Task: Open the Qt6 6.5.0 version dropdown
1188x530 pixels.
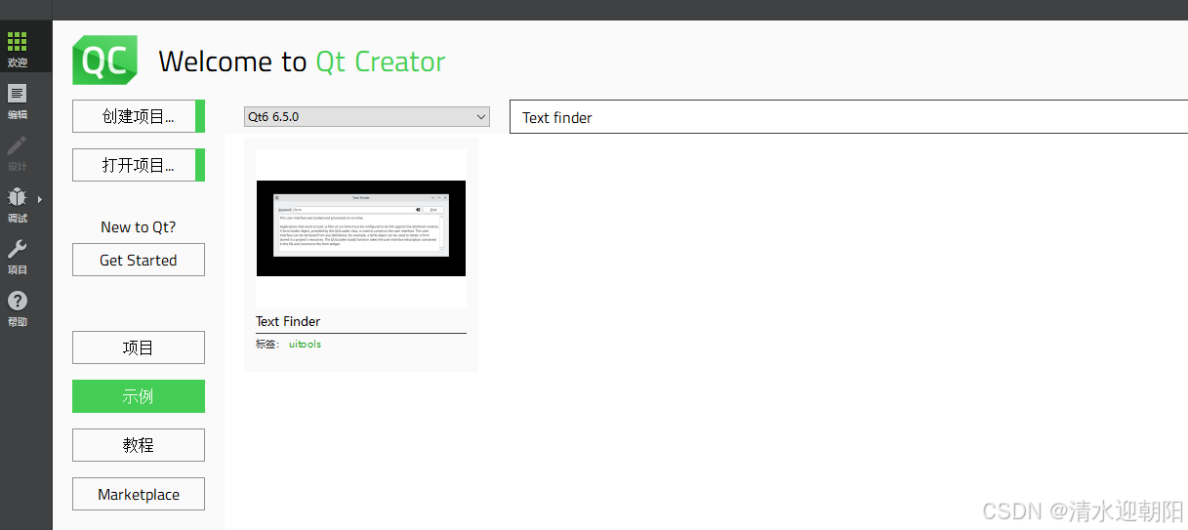Action: coord(366,117)
